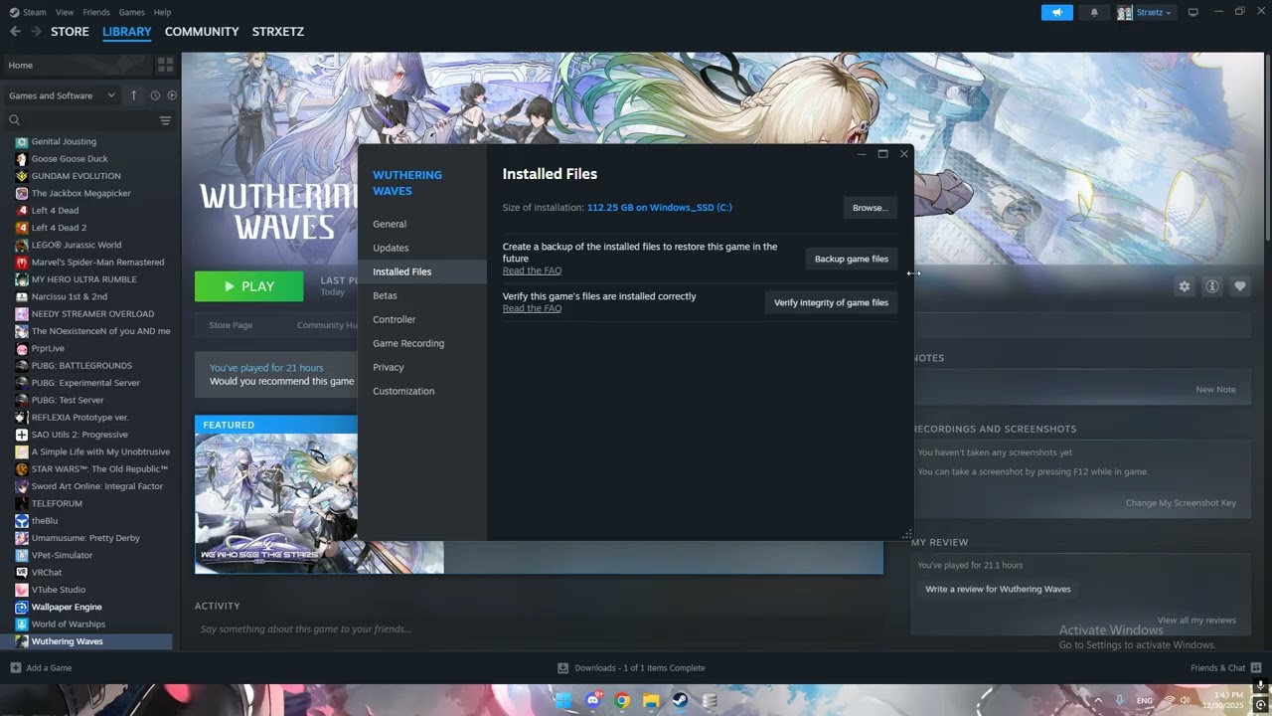This screenshot has width=1272, height=716.
Task: Open the Steam announcements megaphone button
Action: click(x=1057, y=12)
